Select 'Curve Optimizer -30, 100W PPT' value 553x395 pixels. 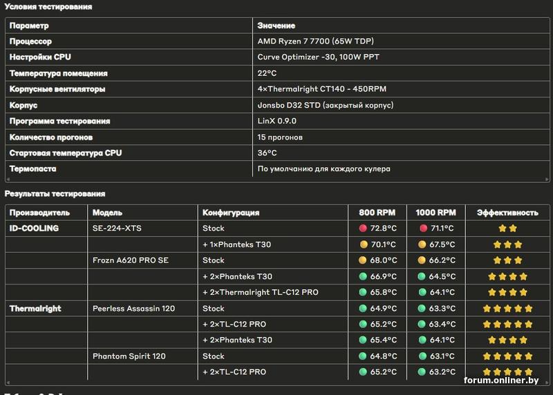tap(318, 57)
